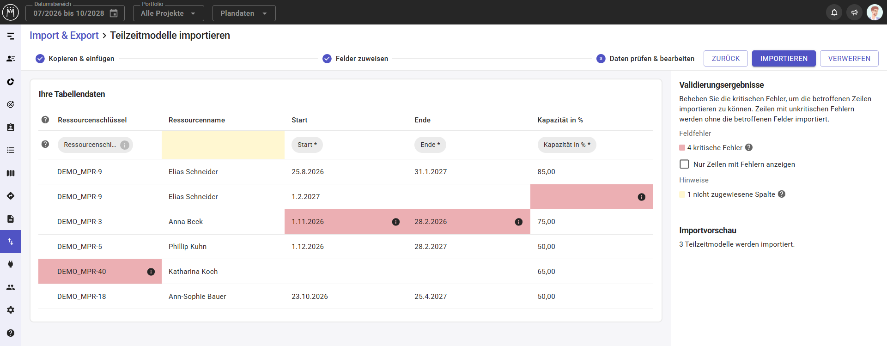Open the Datumsbereich date range picker
Screen dimensions: 887x346
point(75,13)
